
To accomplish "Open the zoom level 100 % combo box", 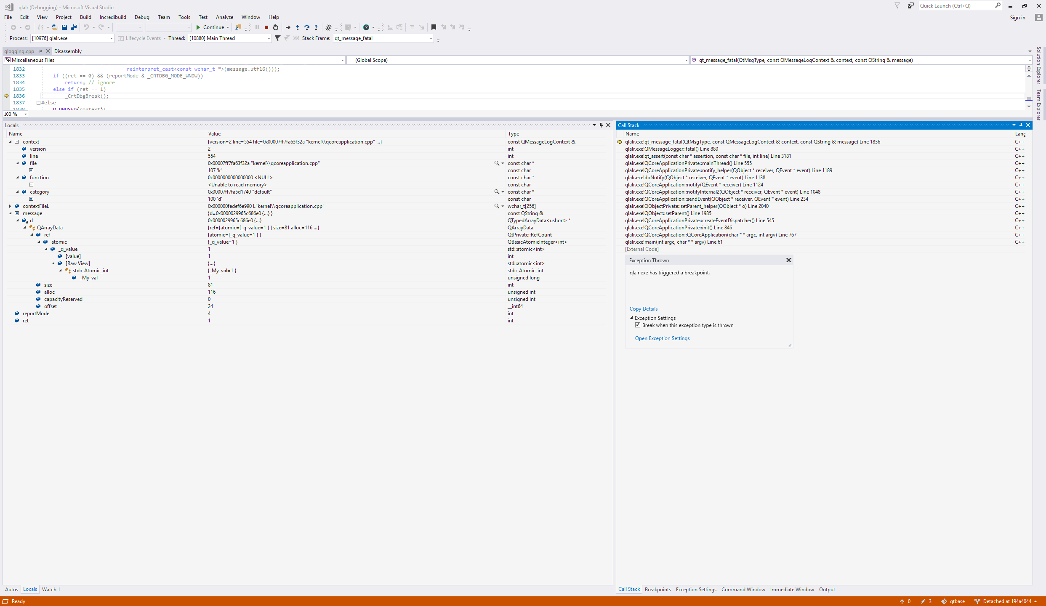I will (x=25, y=114).
